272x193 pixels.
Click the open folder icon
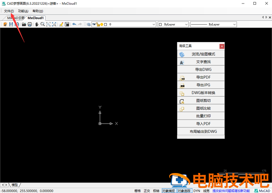click(x=24, y=24)
